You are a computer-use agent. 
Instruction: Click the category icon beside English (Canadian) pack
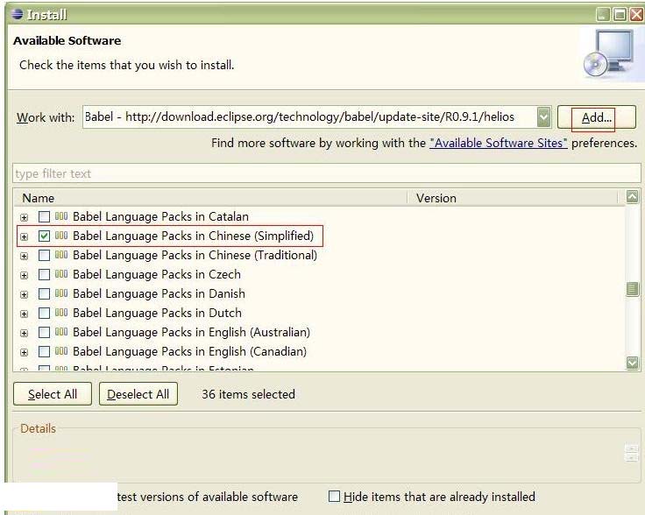click(61, 351)
